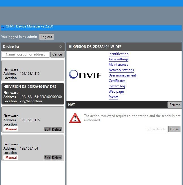The width and height of the screenshot is (183, 185).
Task: Click the ONVIF logo image
Action: click(85, 74)
